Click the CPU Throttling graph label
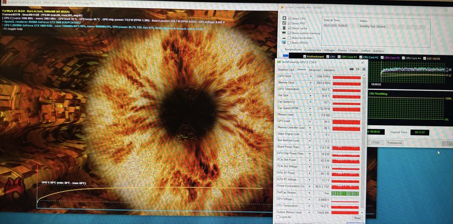The image size is (453, 224). [378, 94]
